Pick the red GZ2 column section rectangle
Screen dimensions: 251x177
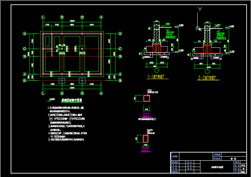[x=145, y=139]
